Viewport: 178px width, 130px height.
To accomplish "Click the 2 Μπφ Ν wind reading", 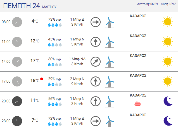I will pyautogui.click(x=77, y=79).
